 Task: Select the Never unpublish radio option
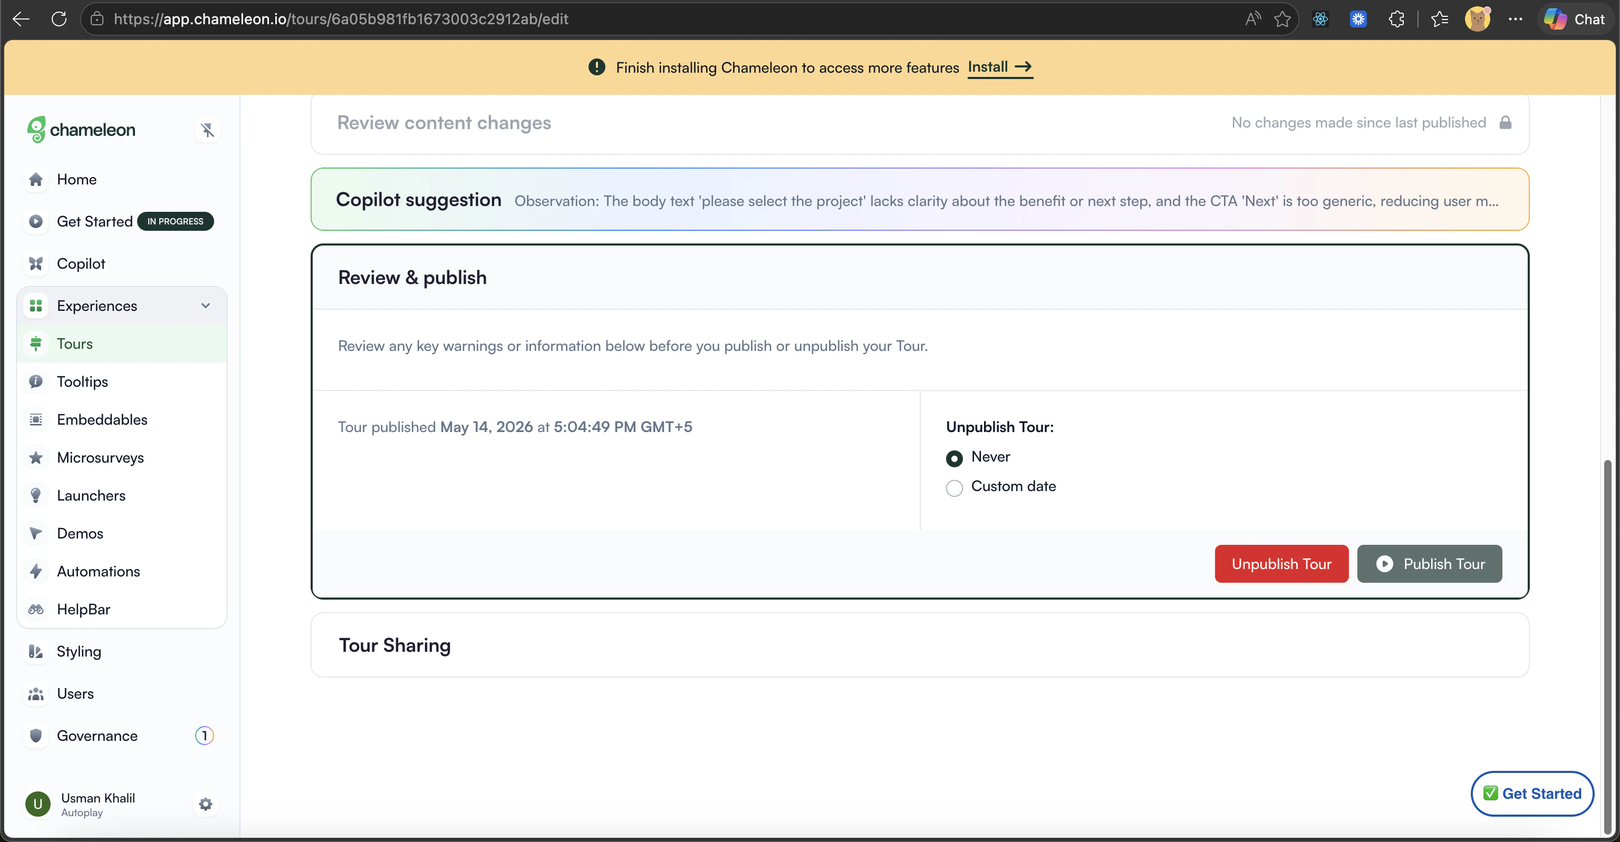(954, 458)
